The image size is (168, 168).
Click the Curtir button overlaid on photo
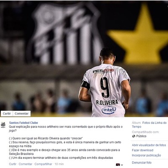7,113
